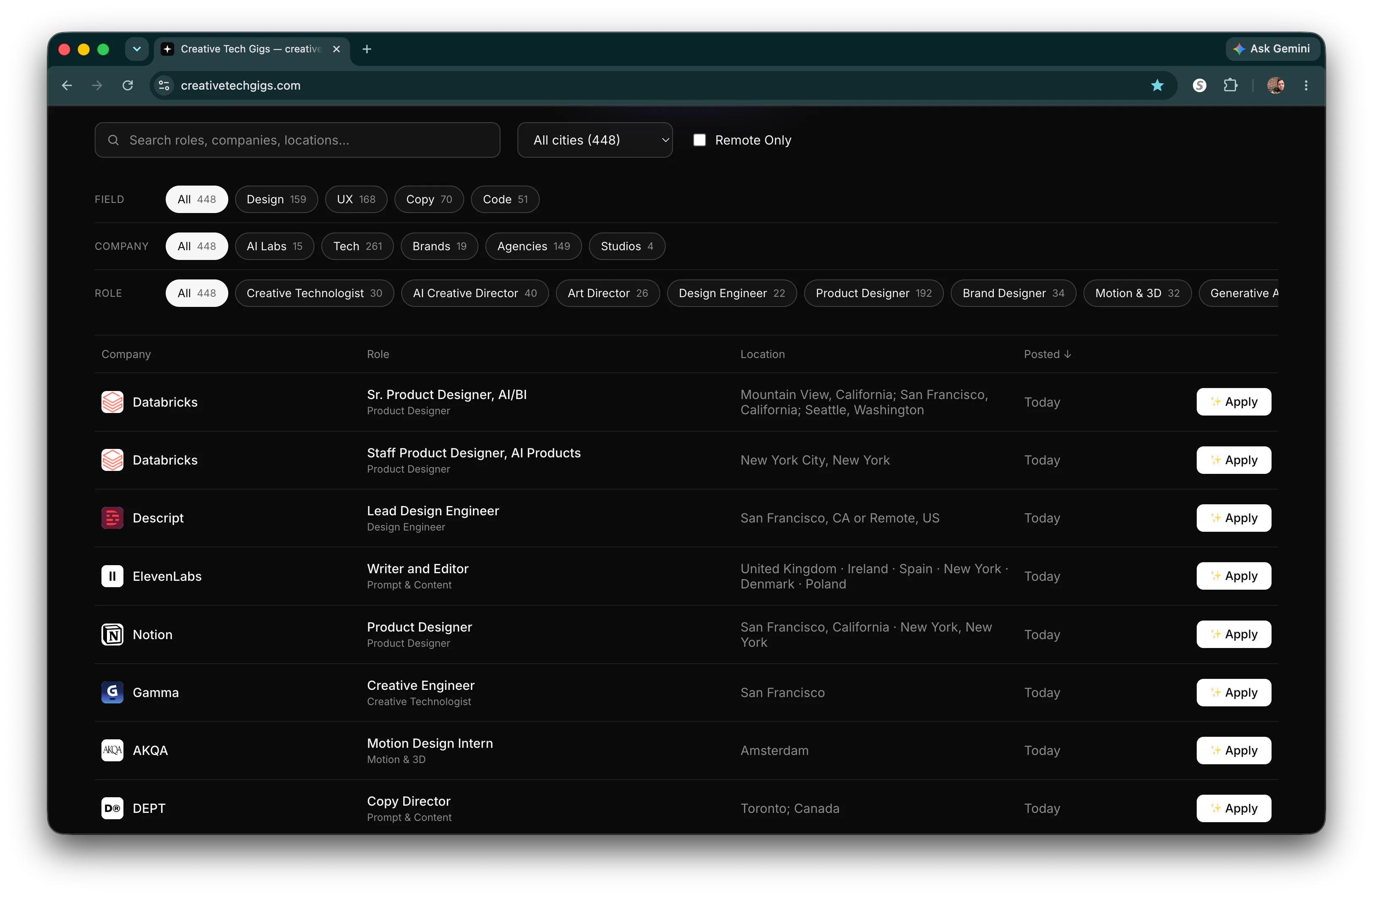The width and height of the screenshot is (1373, 897).
Task: Filter by Agencies company type
Action: (x=533, y=246)
